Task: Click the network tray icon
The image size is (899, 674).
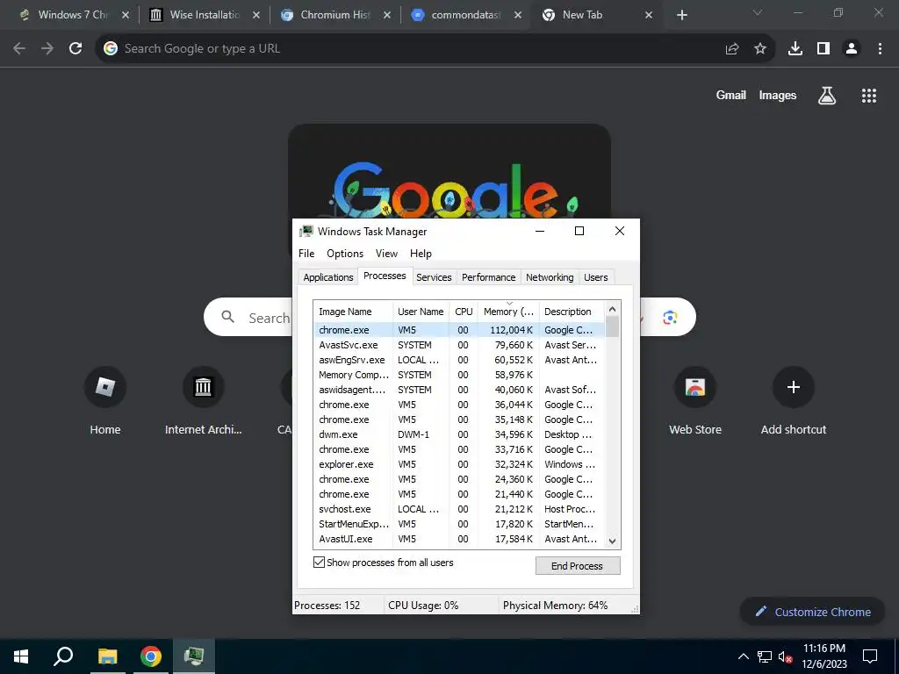Action: click(x=765, y=656)
